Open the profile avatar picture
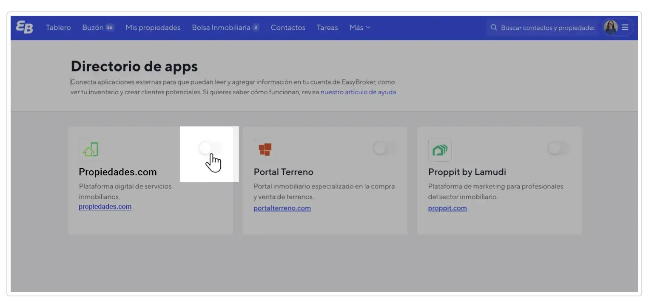 click(610, 27)
